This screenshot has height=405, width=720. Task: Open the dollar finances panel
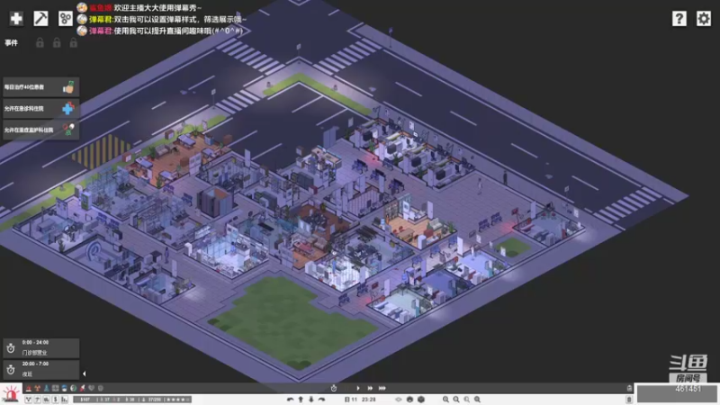pos(55,400)
